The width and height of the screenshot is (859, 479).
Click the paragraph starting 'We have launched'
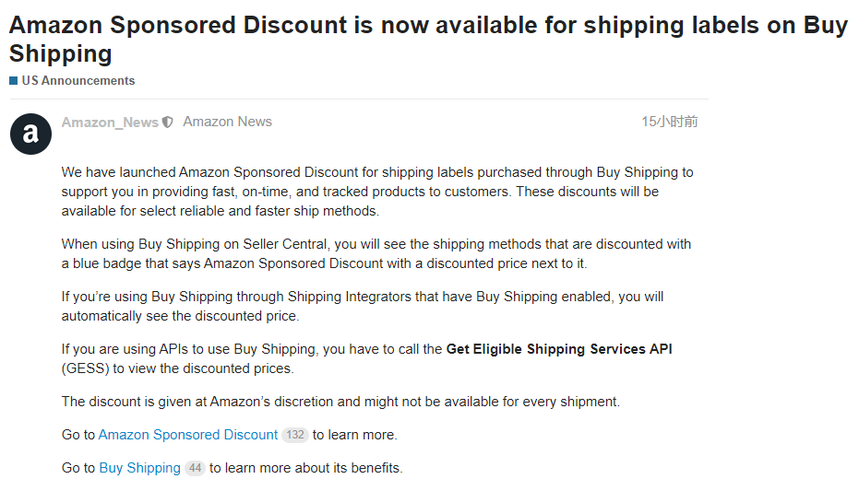(x=376, y=192)
